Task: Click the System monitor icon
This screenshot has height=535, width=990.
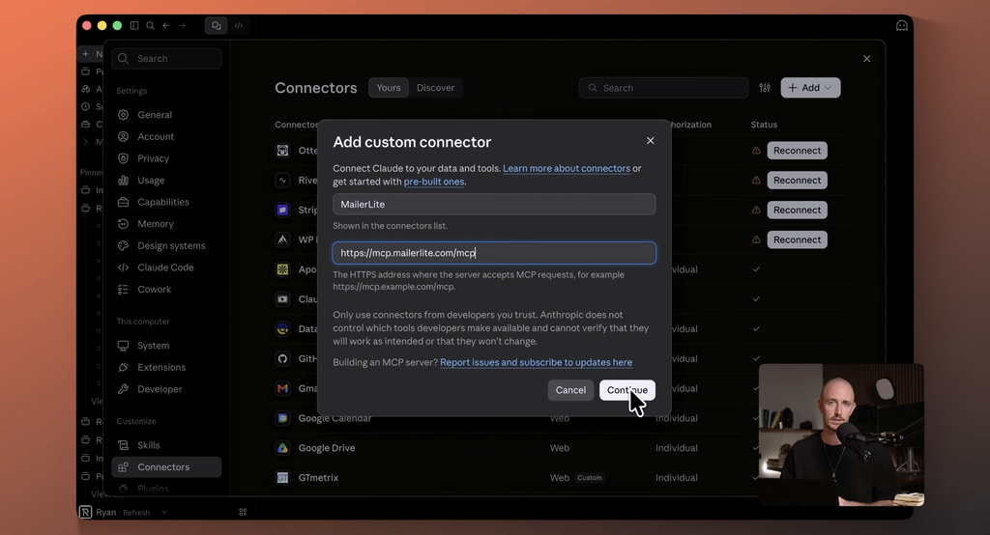Action: 123,346
